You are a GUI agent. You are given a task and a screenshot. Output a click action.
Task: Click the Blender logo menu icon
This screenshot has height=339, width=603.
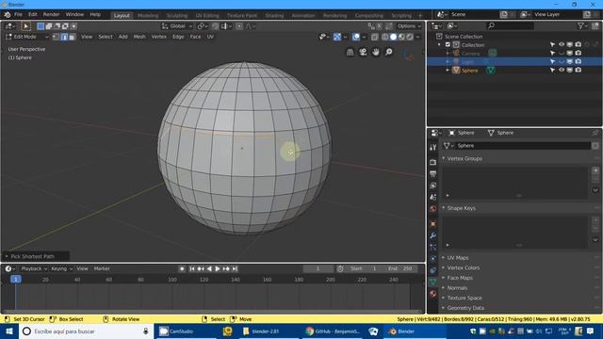(7, 15)
